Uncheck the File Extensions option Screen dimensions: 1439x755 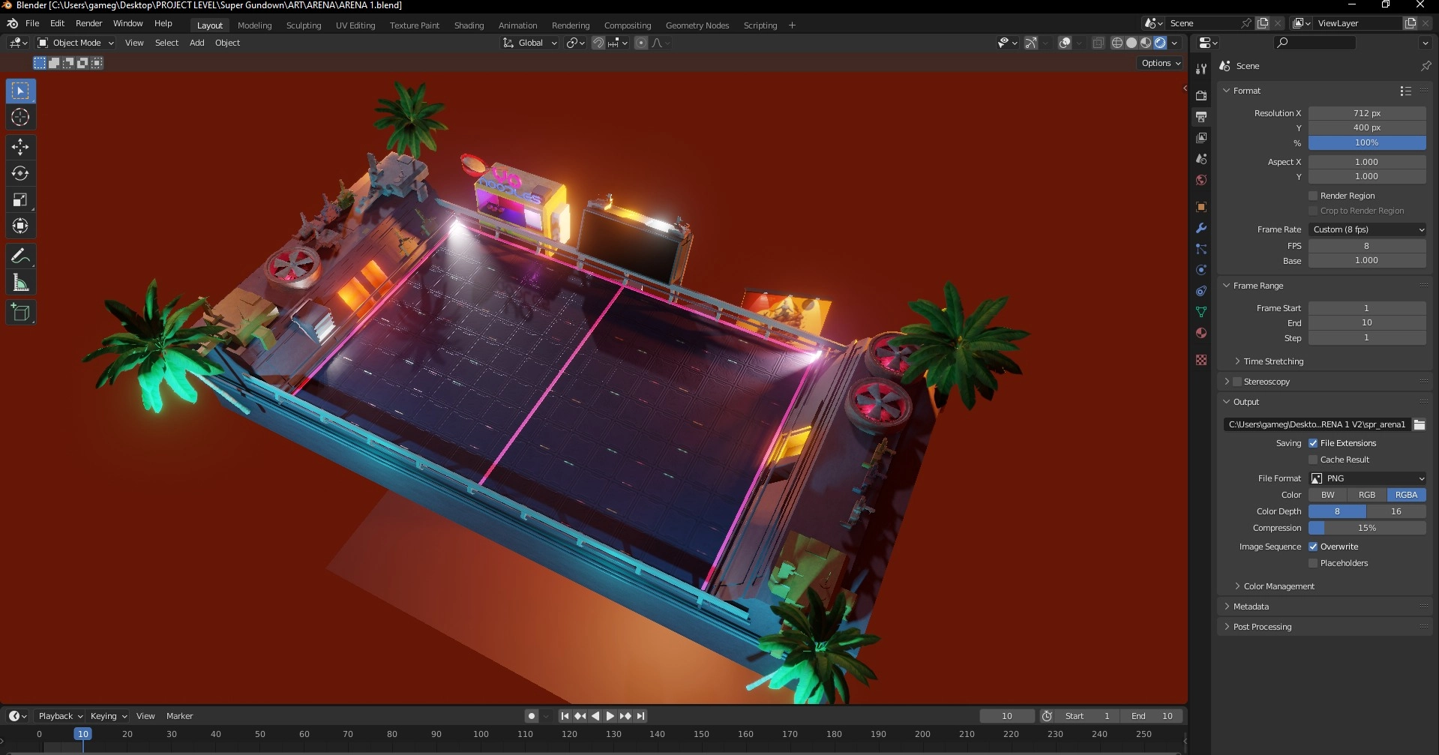click(1313, 443)
